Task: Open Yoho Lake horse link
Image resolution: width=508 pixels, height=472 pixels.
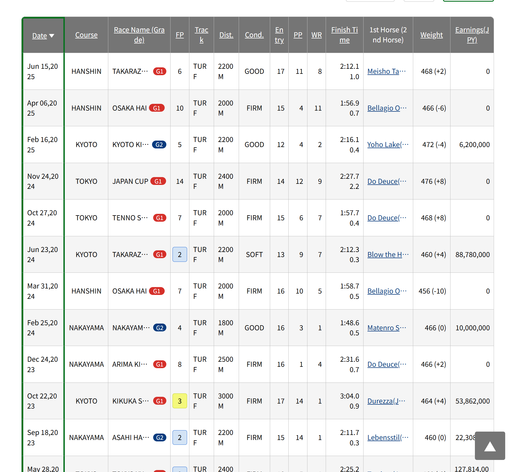Action: tap(388, 145)
